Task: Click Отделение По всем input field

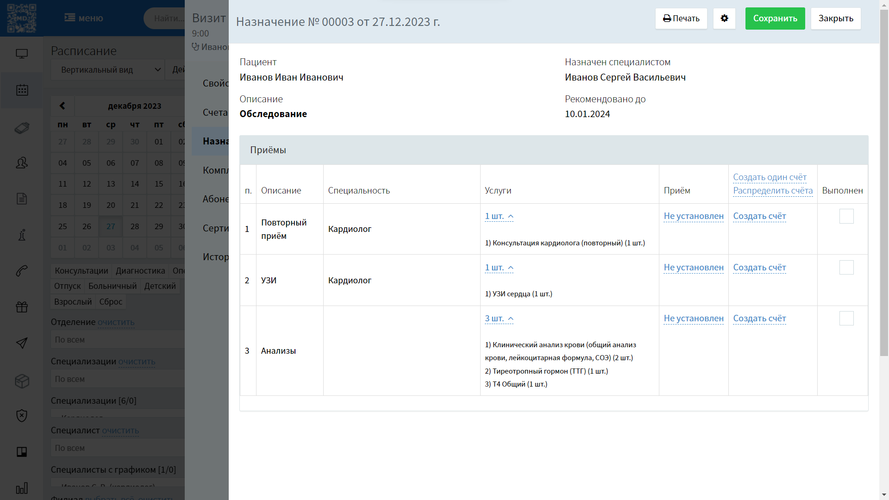Action: pyautogui.click(x=118, y=340)
